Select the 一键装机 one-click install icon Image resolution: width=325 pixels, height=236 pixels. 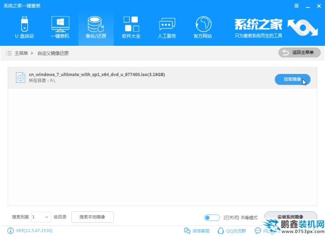[60, 27]
